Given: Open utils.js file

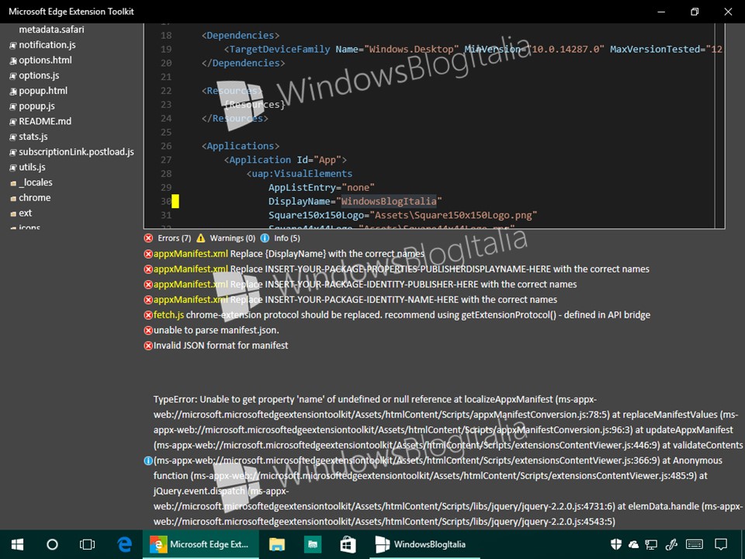Looking at the screenshot, I should pos(28,167).
